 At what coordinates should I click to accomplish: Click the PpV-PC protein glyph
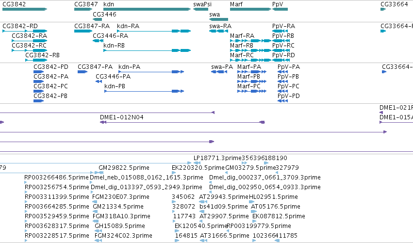[x=282, y=91]
